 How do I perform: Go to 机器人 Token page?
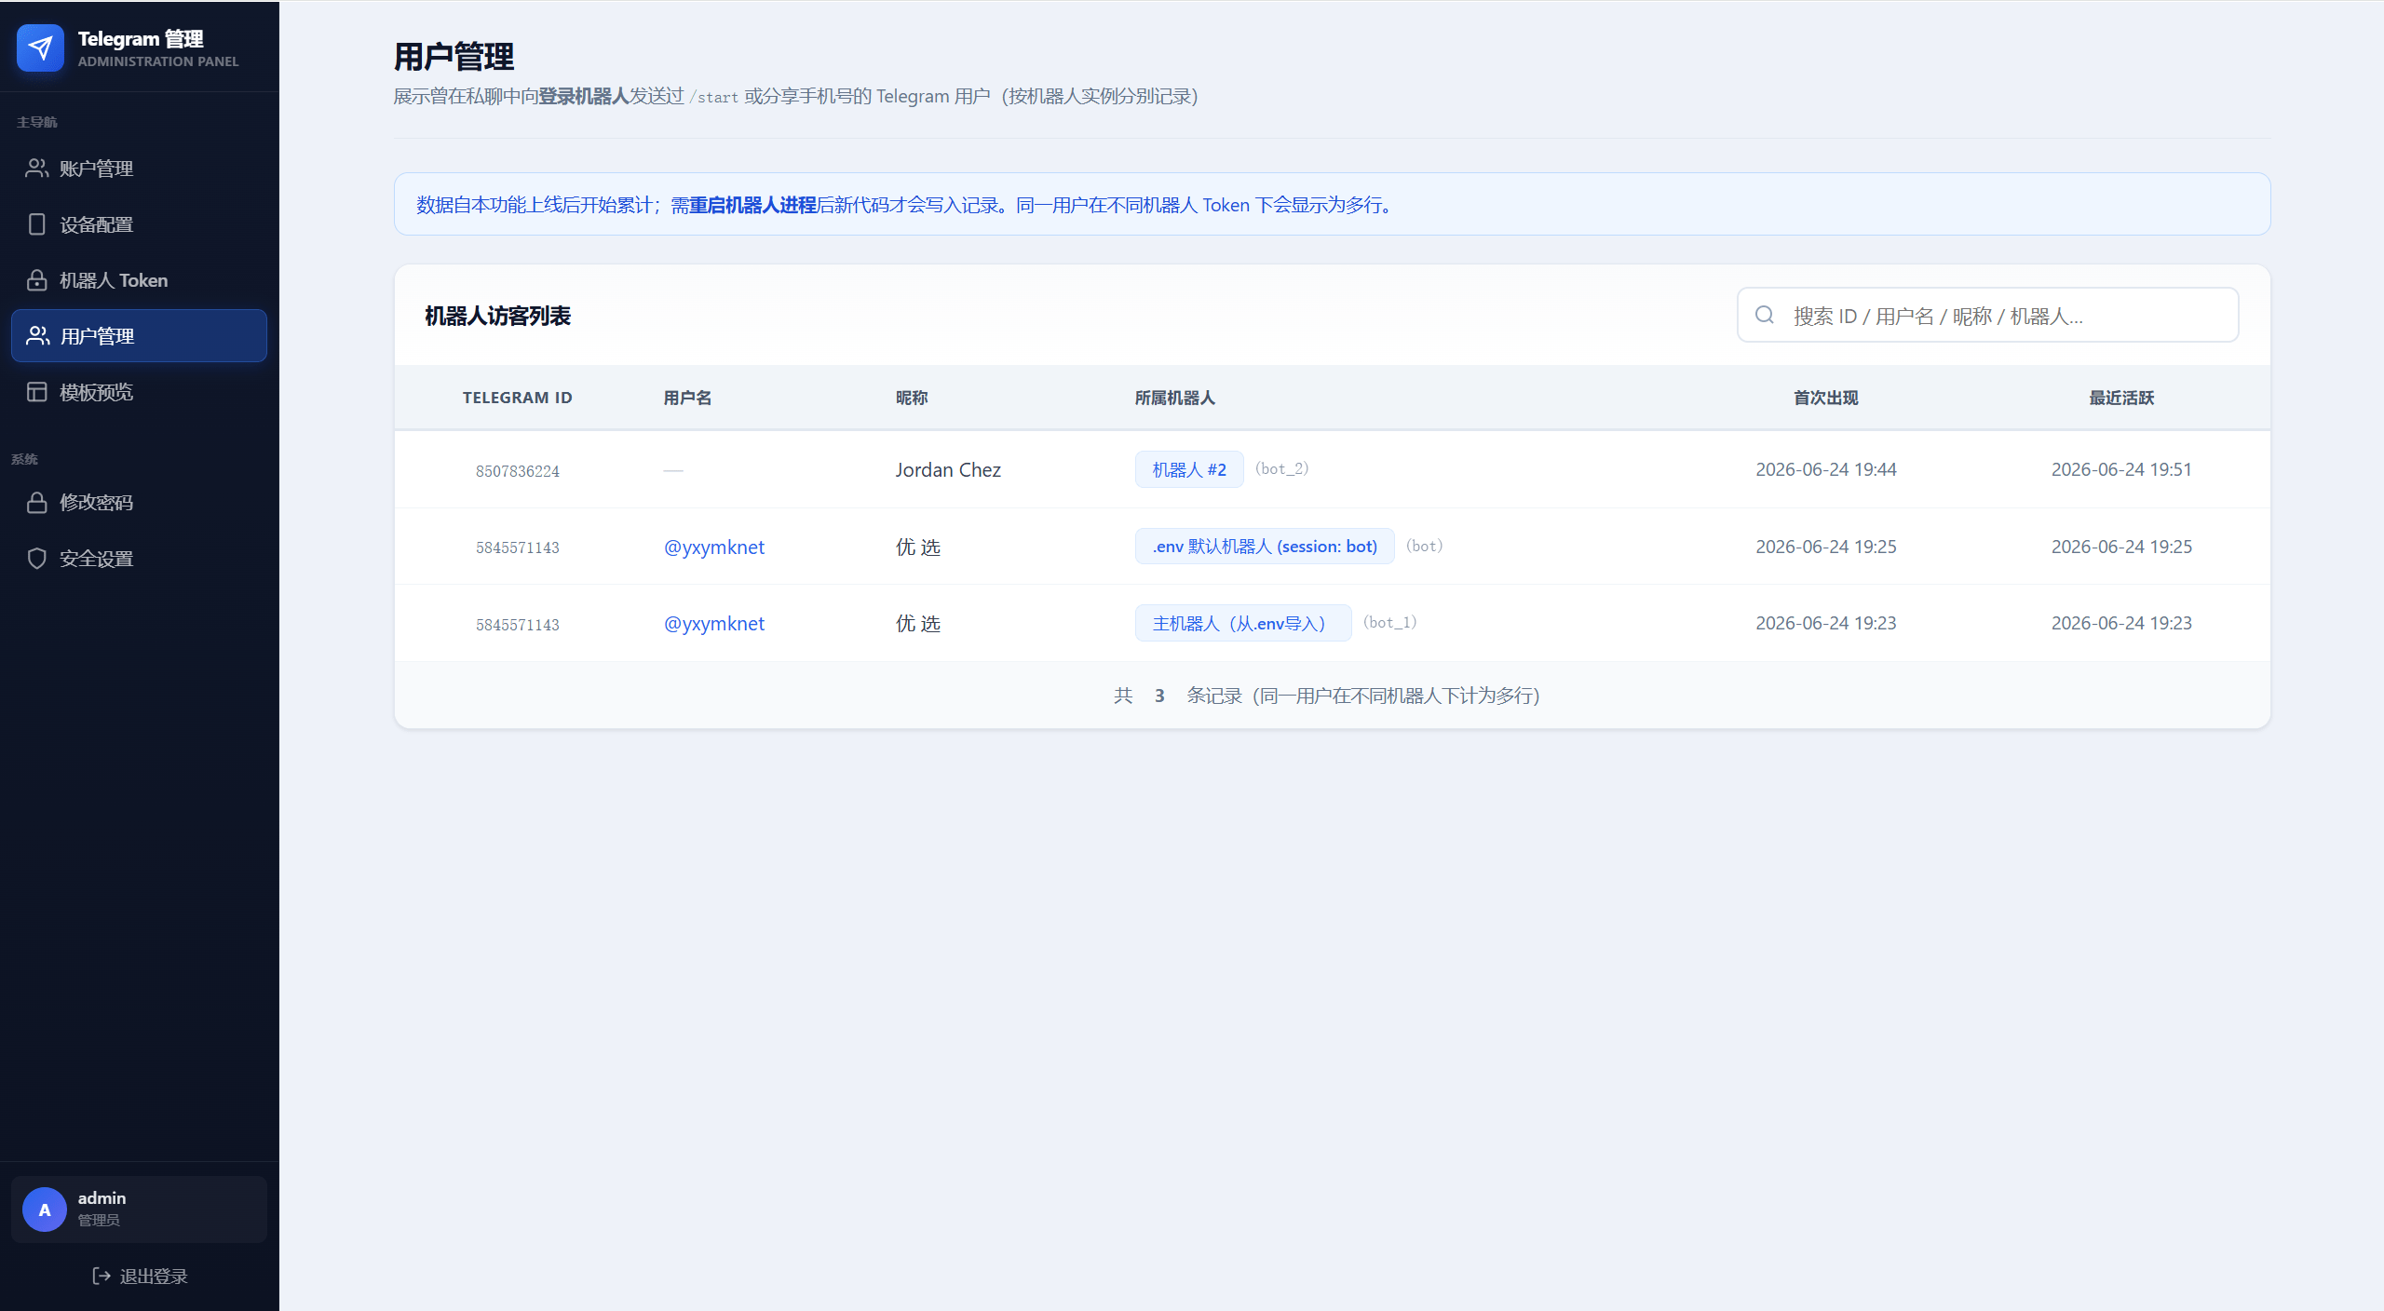tap(139, 280)
